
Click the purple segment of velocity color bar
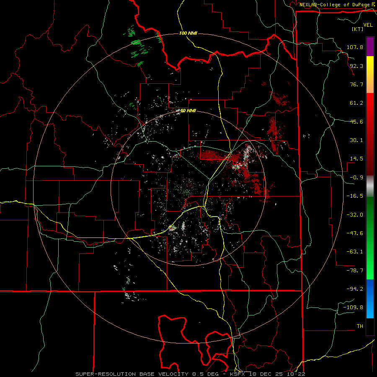click(x=370, y=46)
